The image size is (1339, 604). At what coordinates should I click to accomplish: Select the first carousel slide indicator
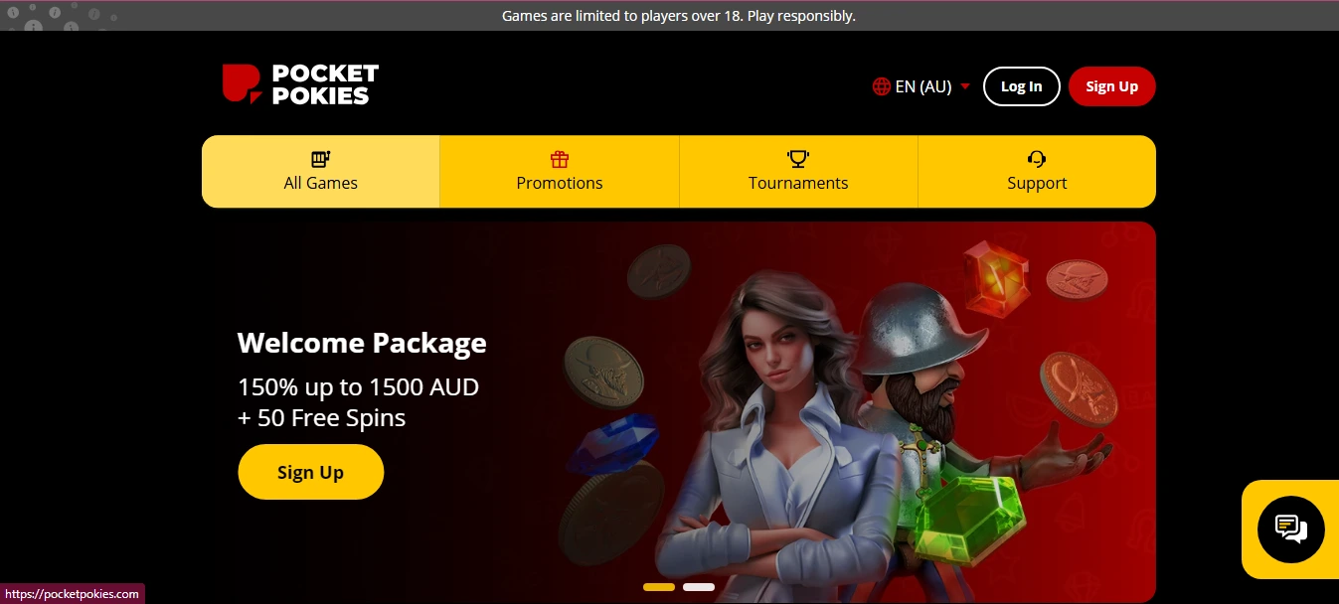tap(659, 587)
